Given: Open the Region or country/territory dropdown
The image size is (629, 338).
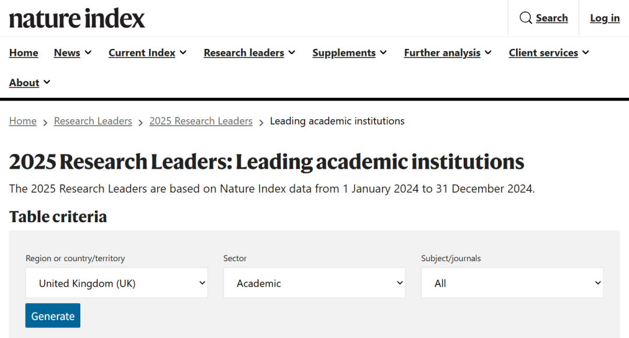Looking at the screenshot, I should (x=116, y=283).
